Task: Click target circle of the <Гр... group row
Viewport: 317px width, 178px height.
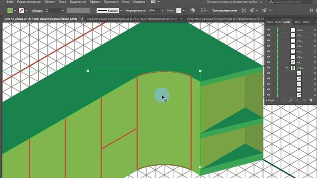Action: (315, 68)
